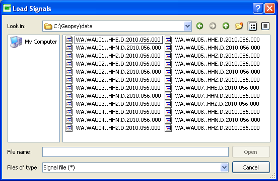Screen dimensions: 278x181
Task: Click the grayed Forward arrow icon
Action: click(x=213, y=26)
